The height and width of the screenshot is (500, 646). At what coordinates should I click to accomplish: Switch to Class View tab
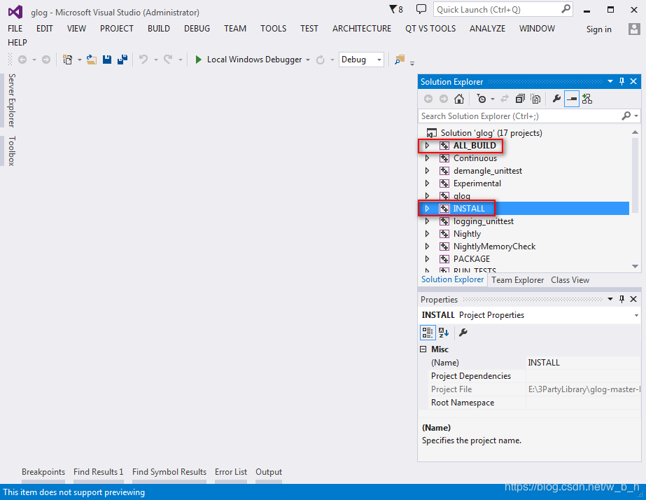click(570, 280)
